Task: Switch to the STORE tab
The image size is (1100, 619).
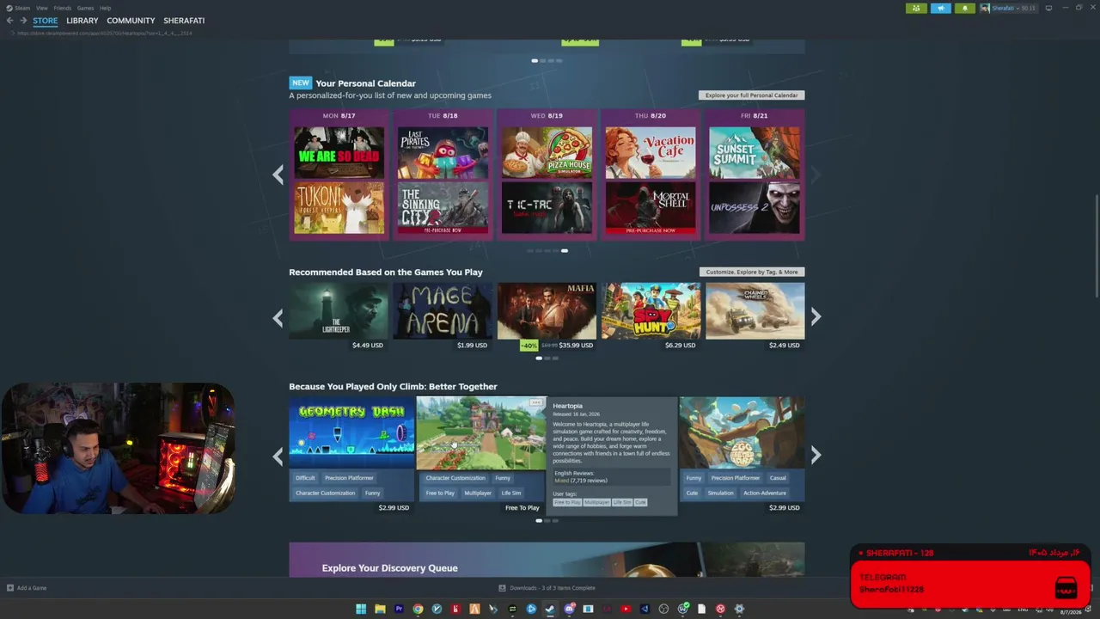Action: tap(46, 21)
